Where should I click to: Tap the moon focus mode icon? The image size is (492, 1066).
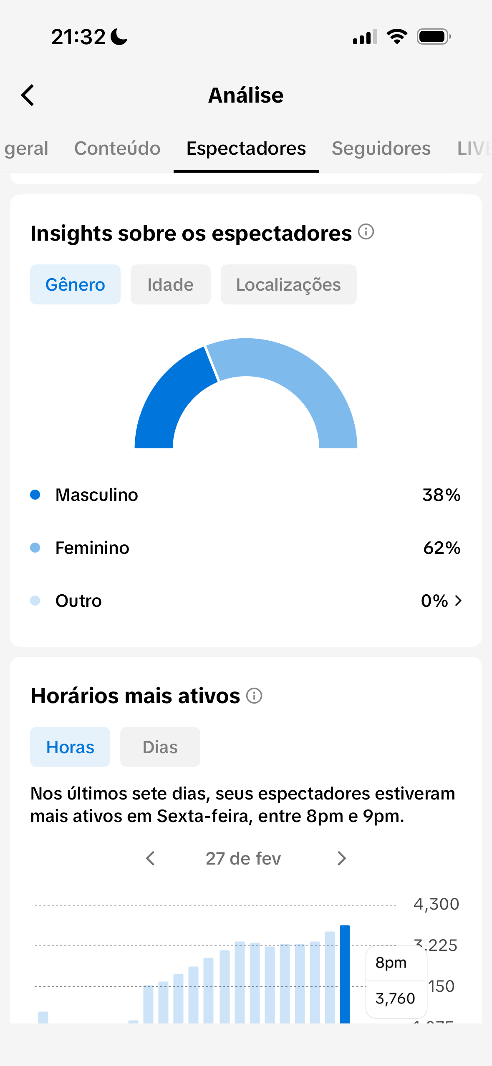tap(119, 37)
